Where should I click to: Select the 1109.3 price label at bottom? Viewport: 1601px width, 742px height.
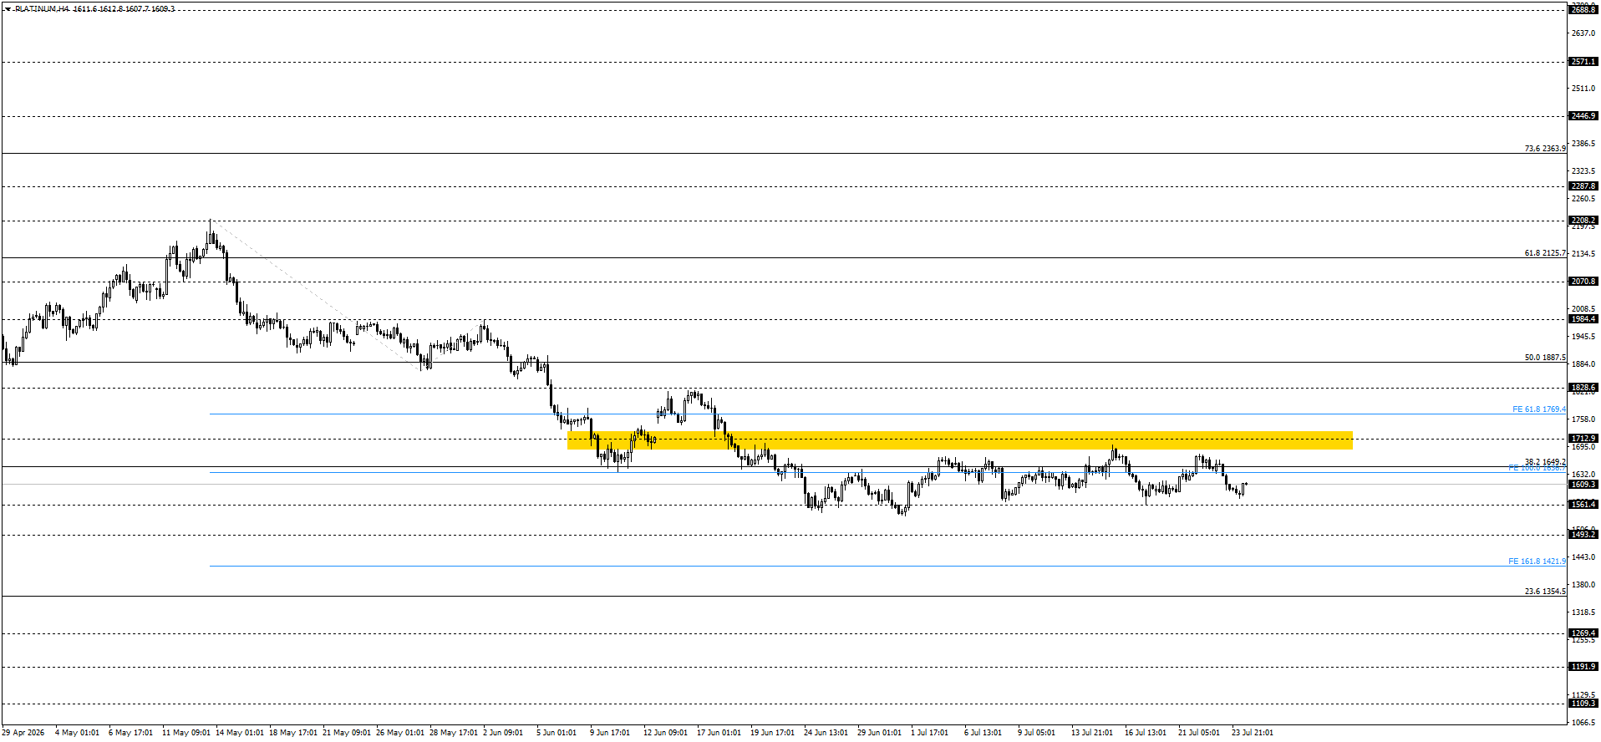1583,704
